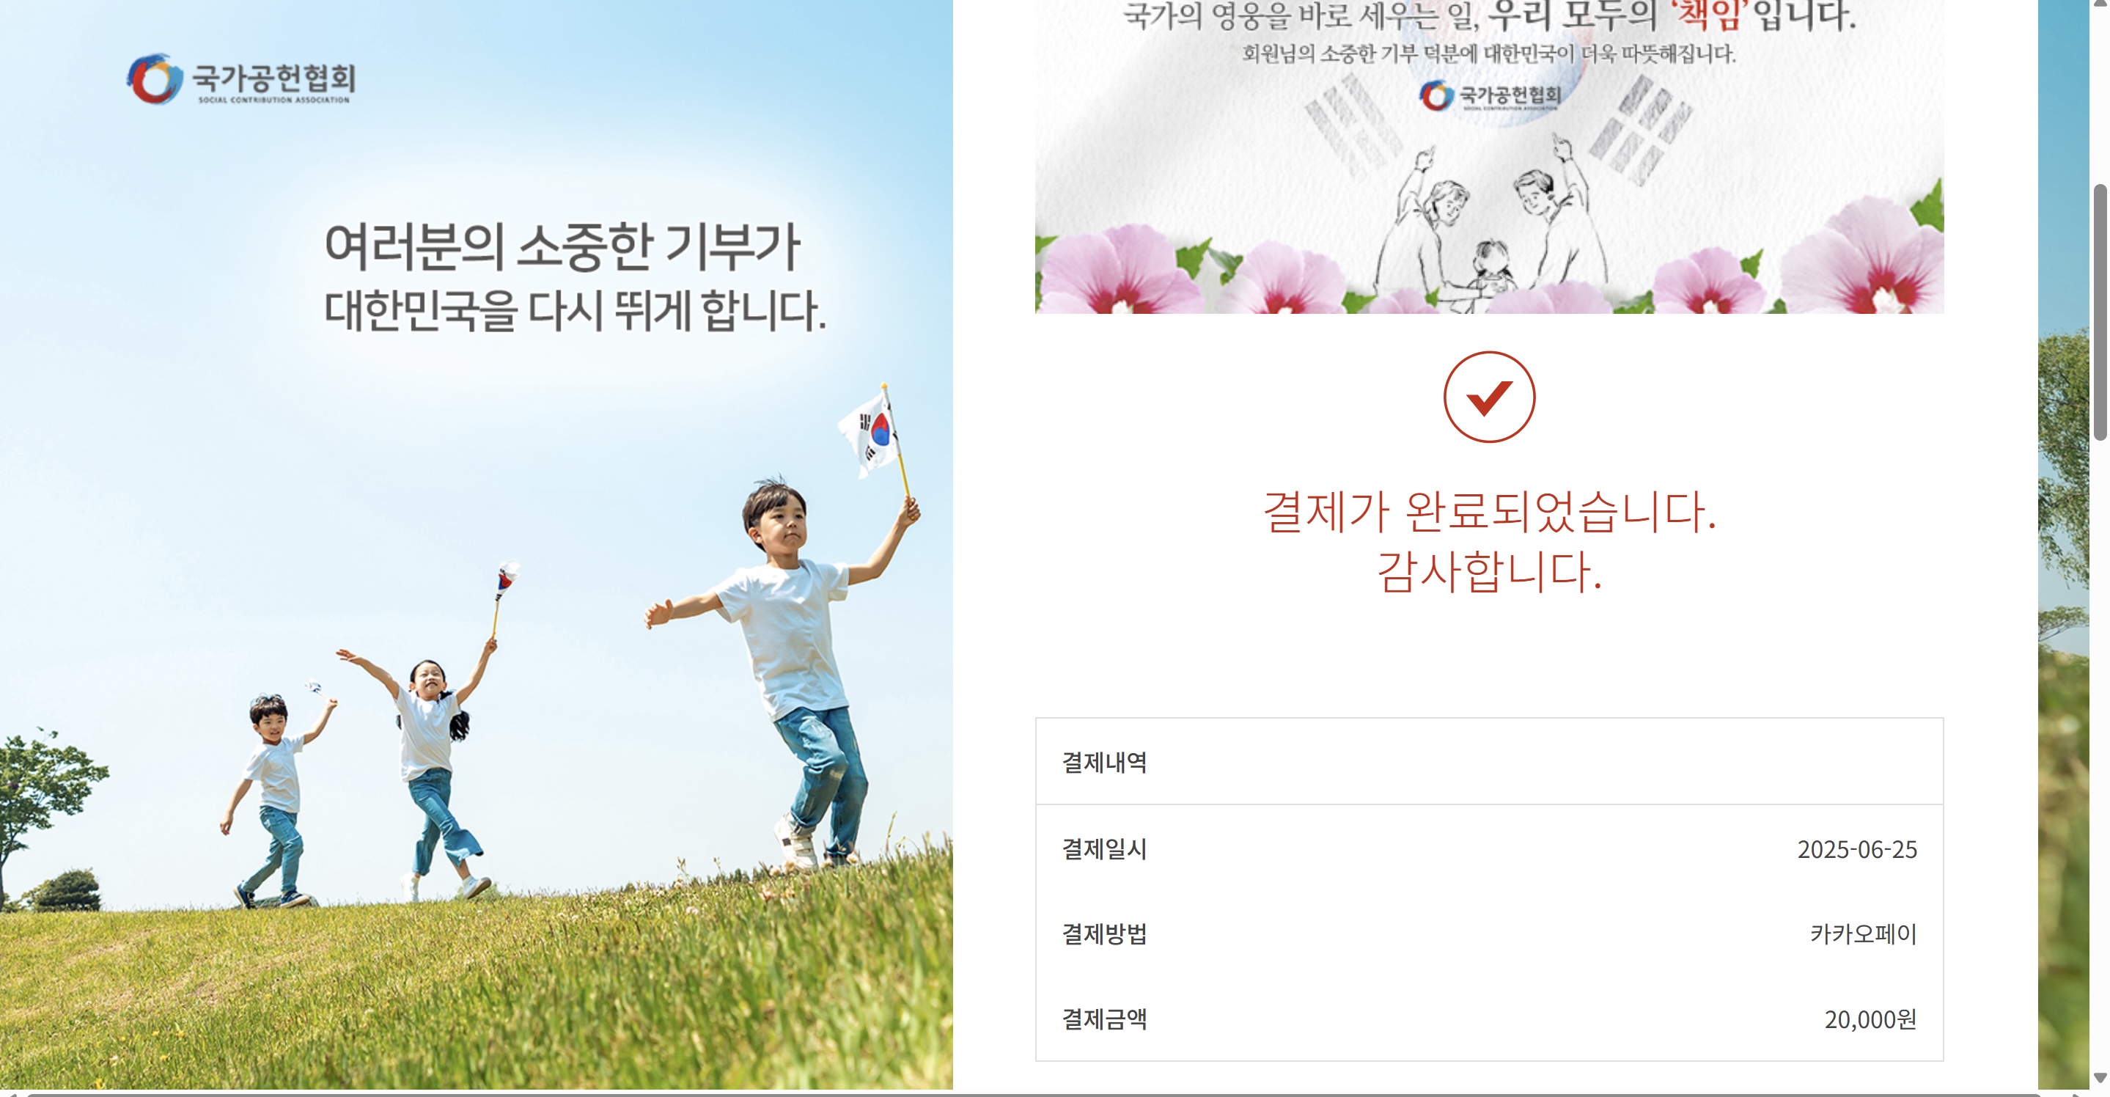Click the horizontal scrollbar at the bottom

(1032, 1094)
